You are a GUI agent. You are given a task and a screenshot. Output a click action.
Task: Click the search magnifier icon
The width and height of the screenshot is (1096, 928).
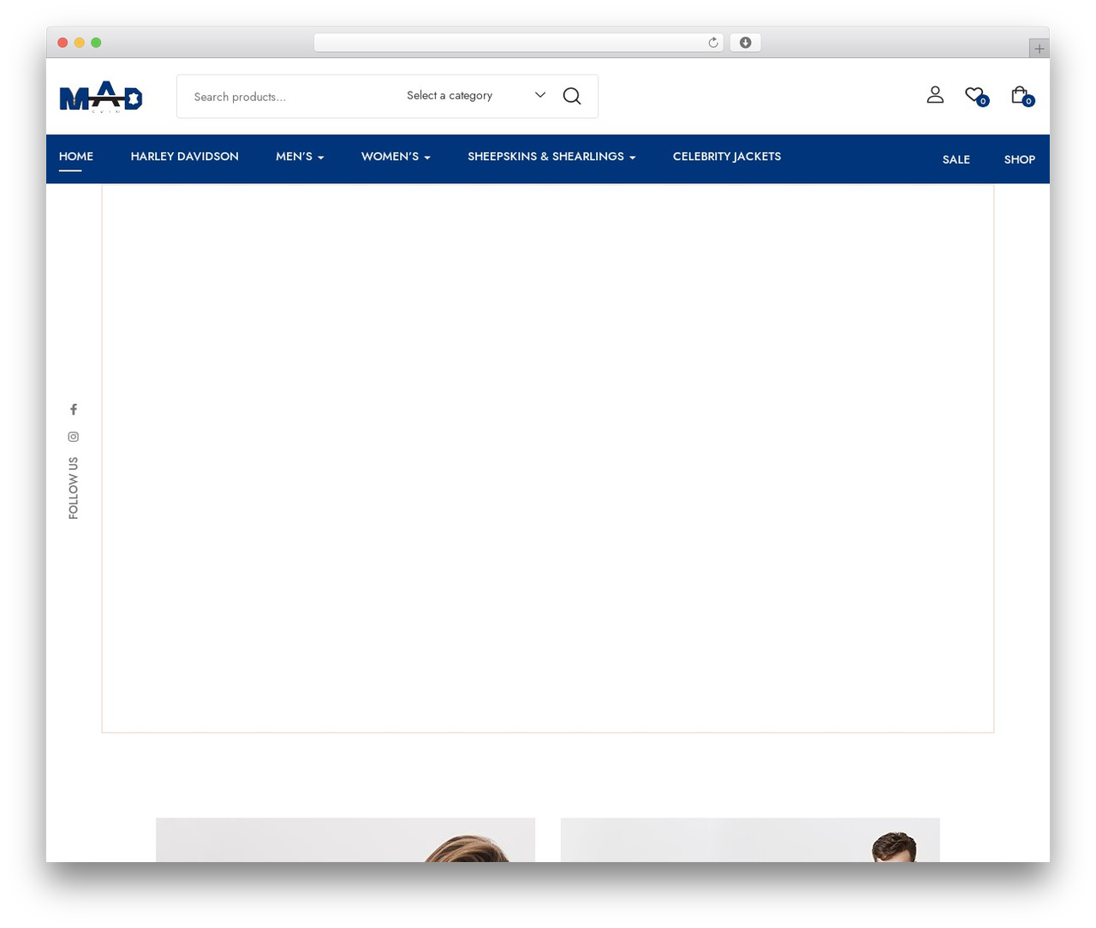pos(572,96)
